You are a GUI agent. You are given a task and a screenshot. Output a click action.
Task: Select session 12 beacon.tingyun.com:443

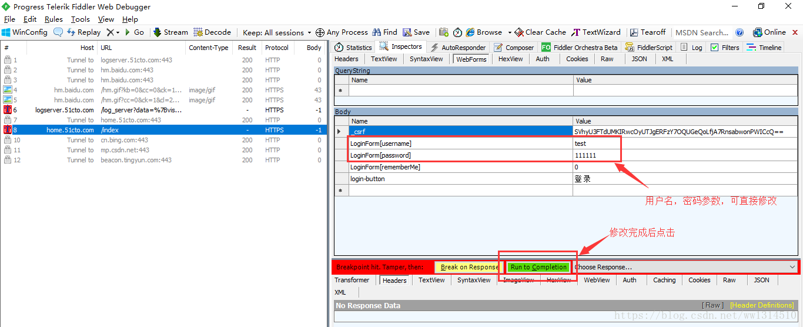(163, 160)
